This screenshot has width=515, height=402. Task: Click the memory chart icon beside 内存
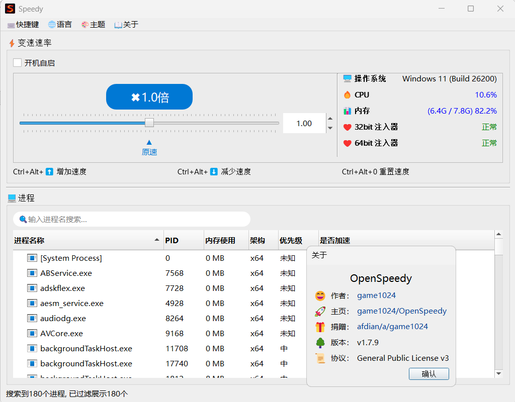pyautogui.click(x=347, y=111)
